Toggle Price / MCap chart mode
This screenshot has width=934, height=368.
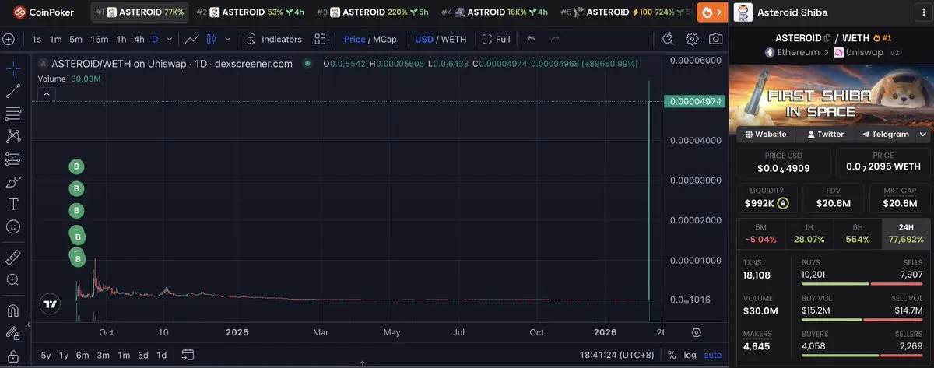[x=370, y=39]
